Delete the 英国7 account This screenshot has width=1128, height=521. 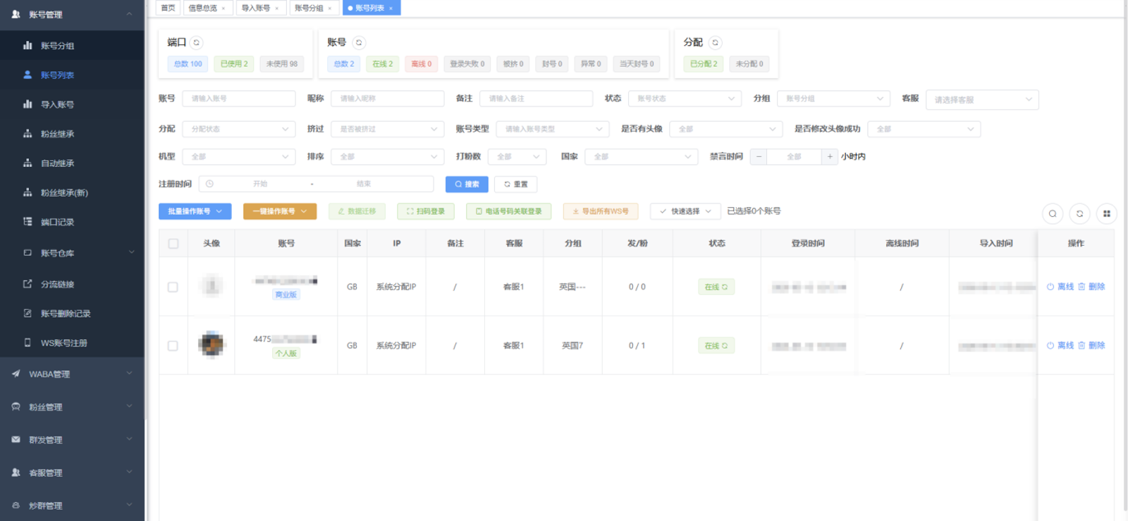pyautogui.click(x=1091, y=346)
